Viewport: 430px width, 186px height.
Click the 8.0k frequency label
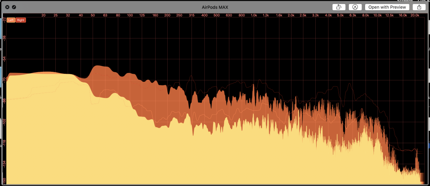click(365, 15)
